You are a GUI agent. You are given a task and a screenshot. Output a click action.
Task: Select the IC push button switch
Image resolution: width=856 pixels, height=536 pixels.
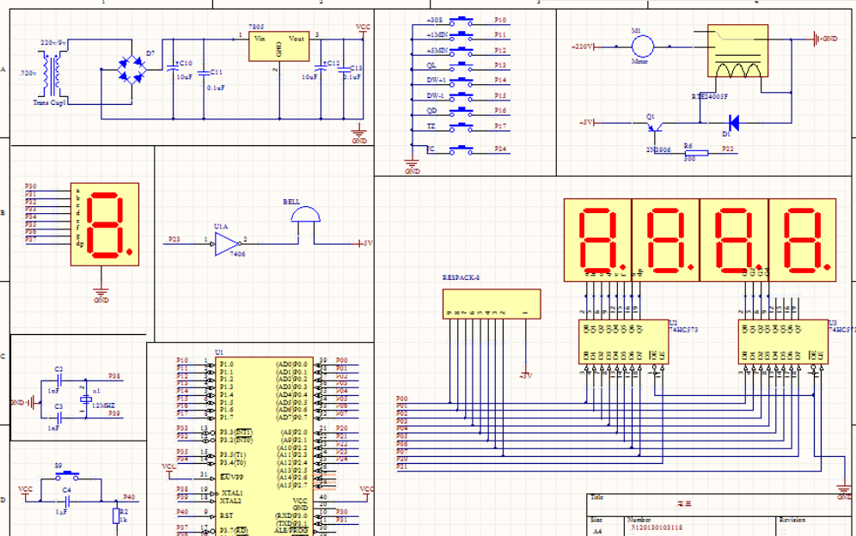pyautogui.click(x=462, y=150)
